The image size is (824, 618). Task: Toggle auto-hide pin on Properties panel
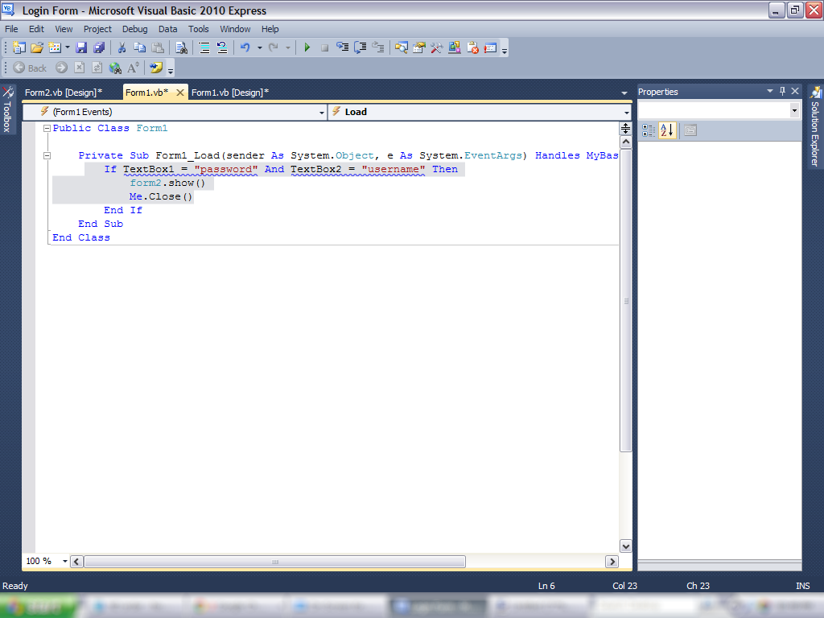[x=782, y=92]
